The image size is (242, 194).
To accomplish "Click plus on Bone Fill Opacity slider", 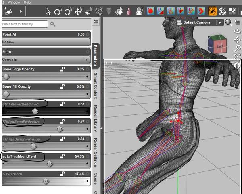I will click(x=88, y=94).
